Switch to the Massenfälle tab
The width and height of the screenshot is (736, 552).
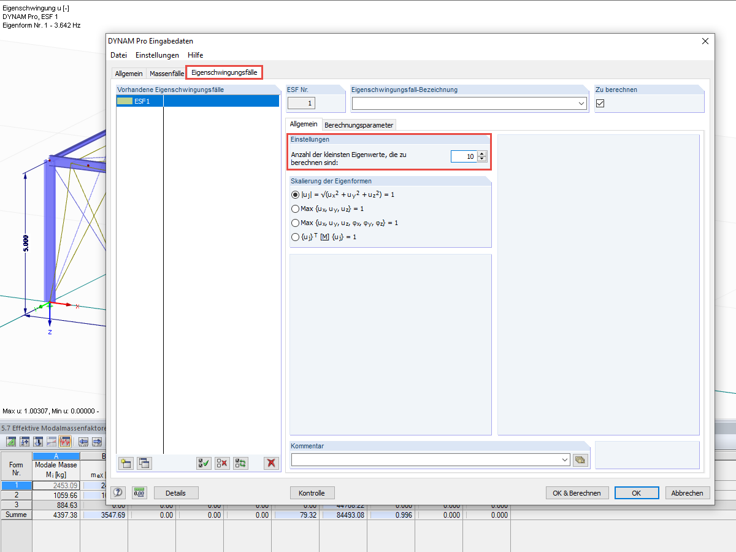tap(167, 74)
